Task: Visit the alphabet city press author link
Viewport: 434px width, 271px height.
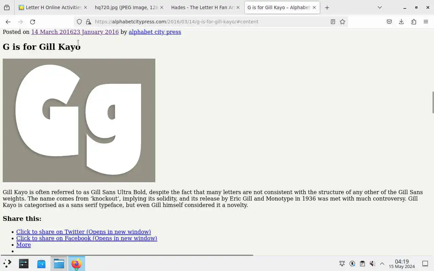Action: pos(155,32)
